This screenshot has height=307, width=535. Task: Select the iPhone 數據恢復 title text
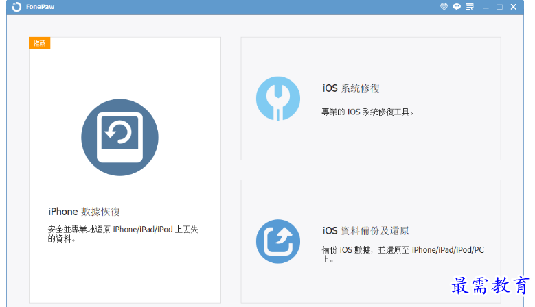click(84, 212)
